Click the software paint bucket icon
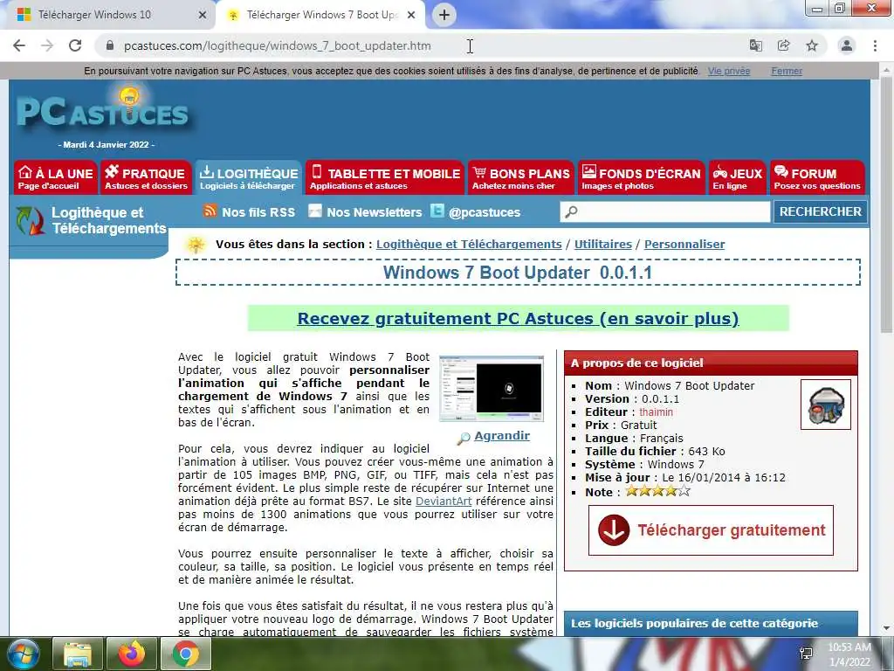894x671 pixels. tap(826, 405)
